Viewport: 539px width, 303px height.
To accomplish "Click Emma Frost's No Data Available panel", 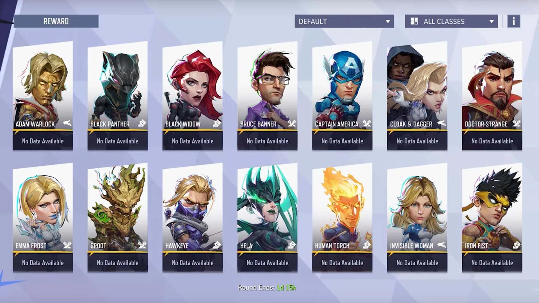I will (43, 263).
